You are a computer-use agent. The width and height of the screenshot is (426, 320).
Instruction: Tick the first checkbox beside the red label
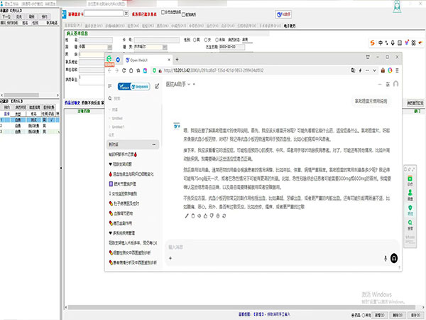[163, 12]
